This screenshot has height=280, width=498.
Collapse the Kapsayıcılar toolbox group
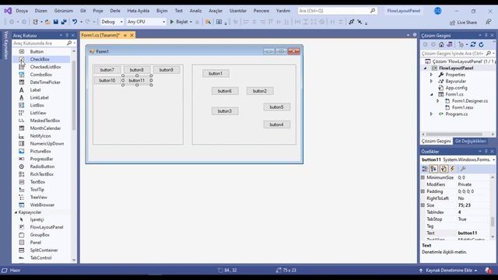click(x=16, y=212)
